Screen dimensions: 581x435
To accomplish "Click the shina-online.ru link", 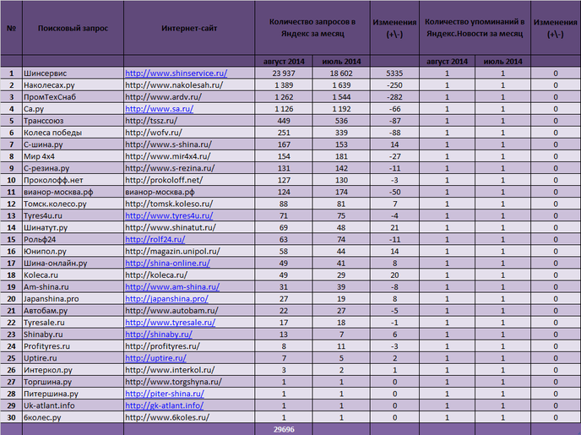I will click(167, 263).
